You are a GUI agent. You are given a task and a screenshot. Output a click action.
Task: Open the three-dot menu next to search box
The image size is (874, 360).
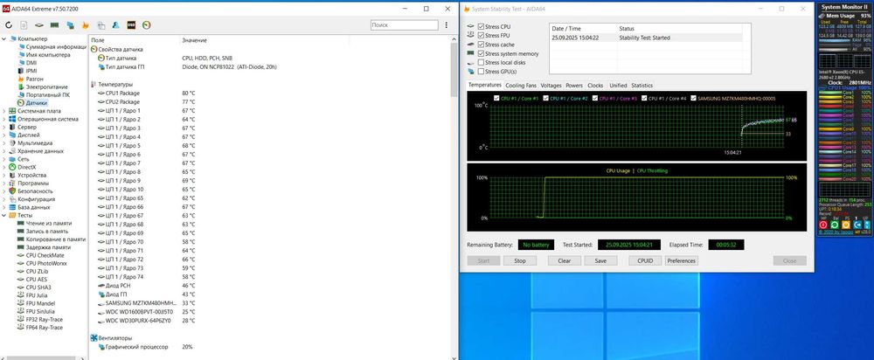coord(446,25)
